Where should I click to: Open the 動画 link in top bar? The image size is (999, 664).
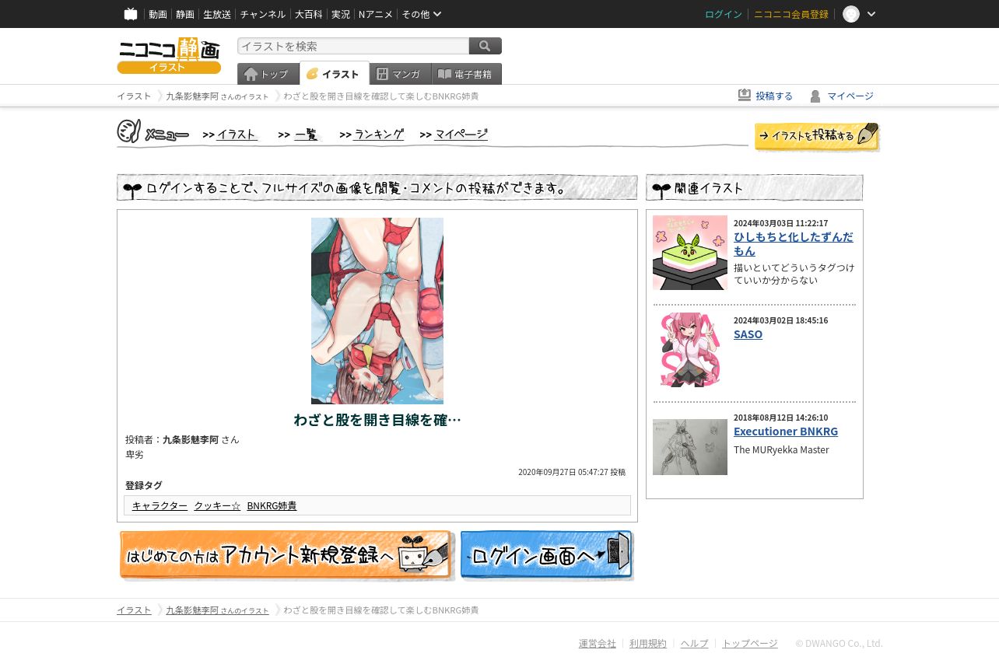tap(158, 14)
